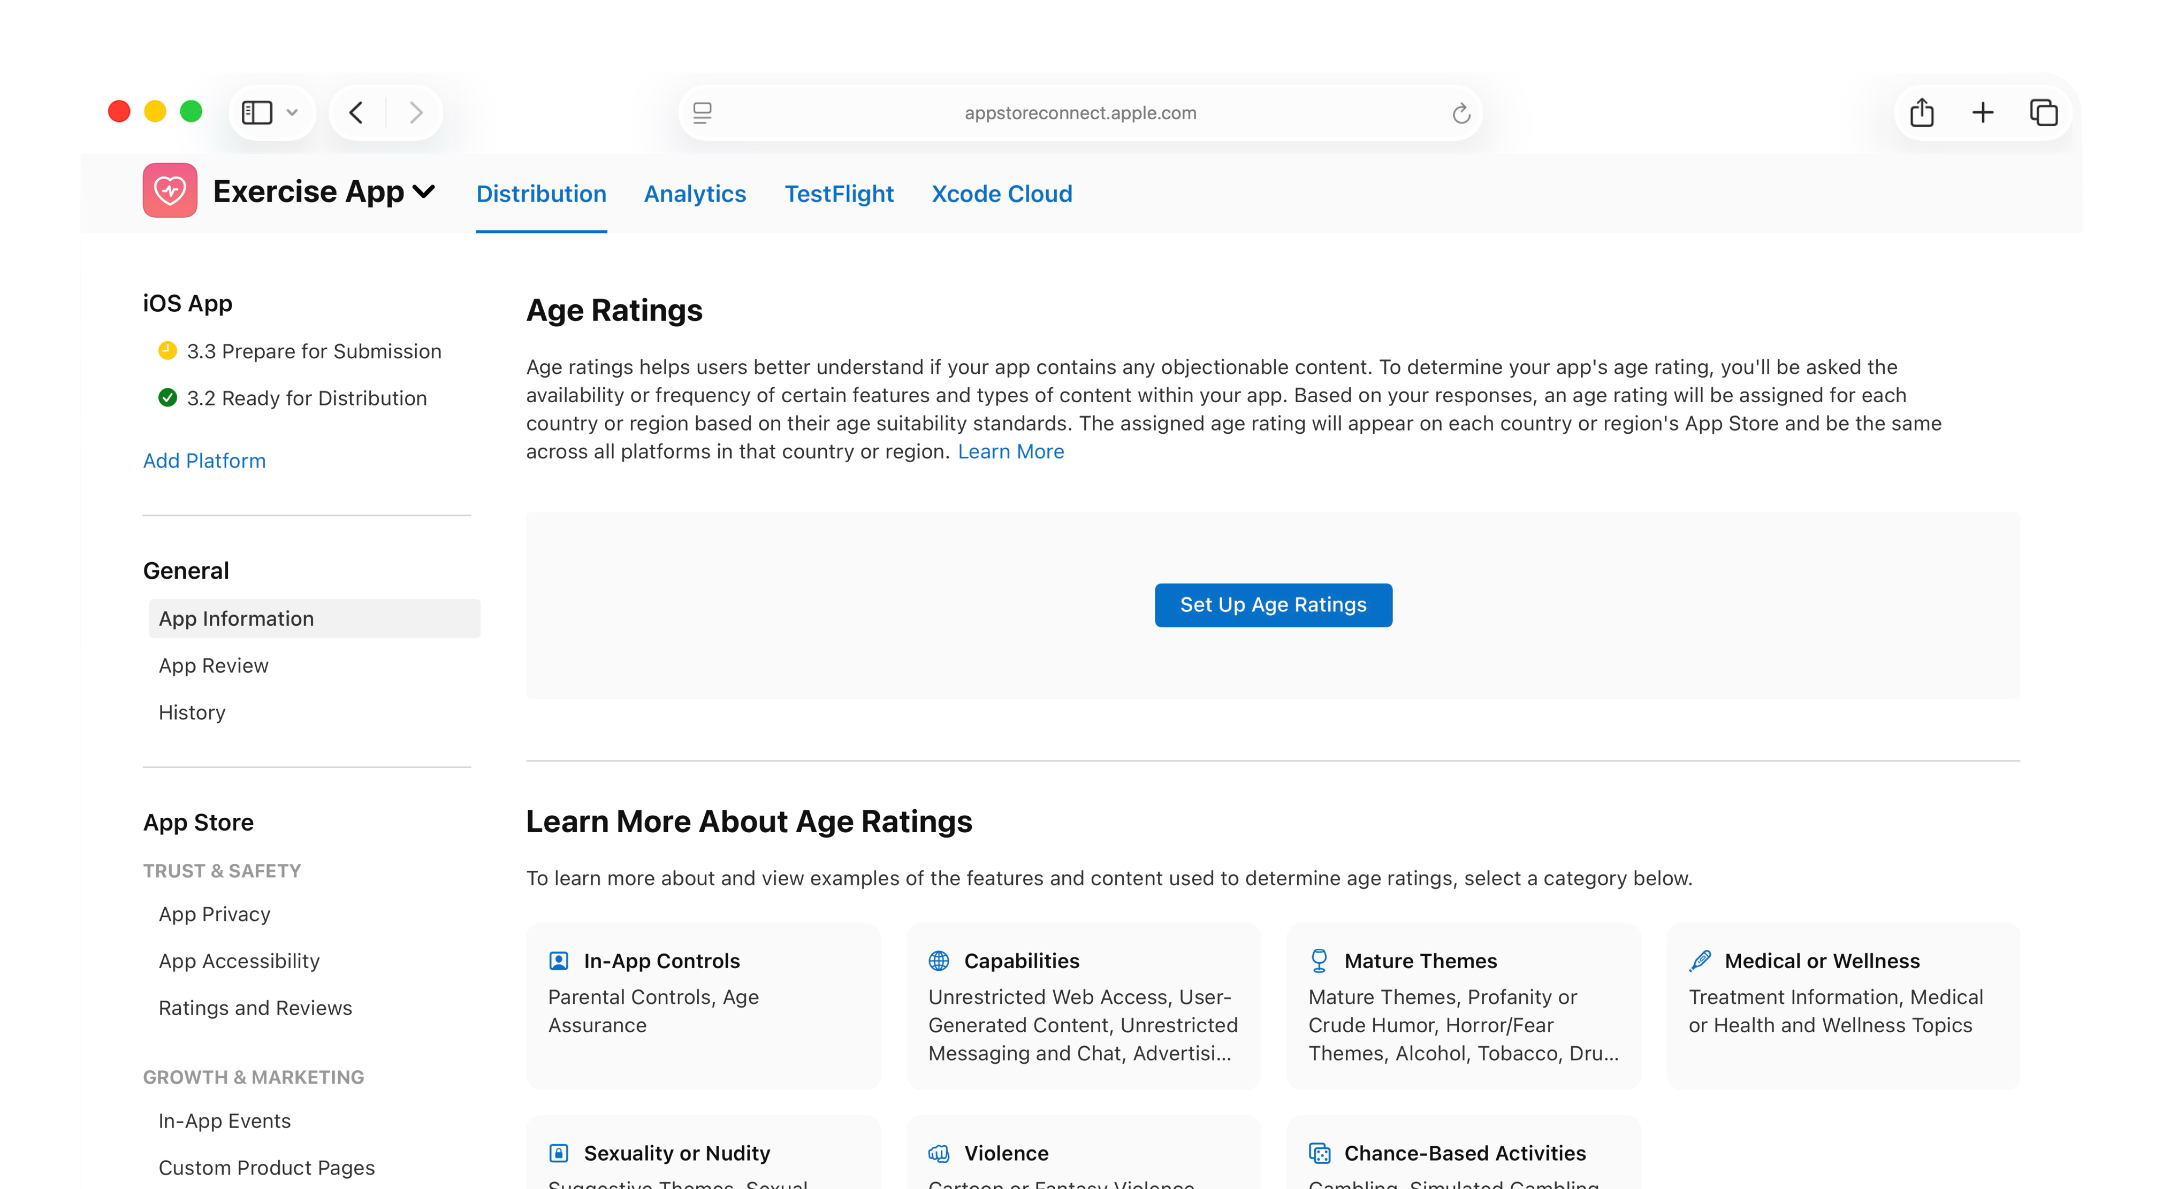
Task: Switch to the Analytics tab
Action: tap(695, 194)
